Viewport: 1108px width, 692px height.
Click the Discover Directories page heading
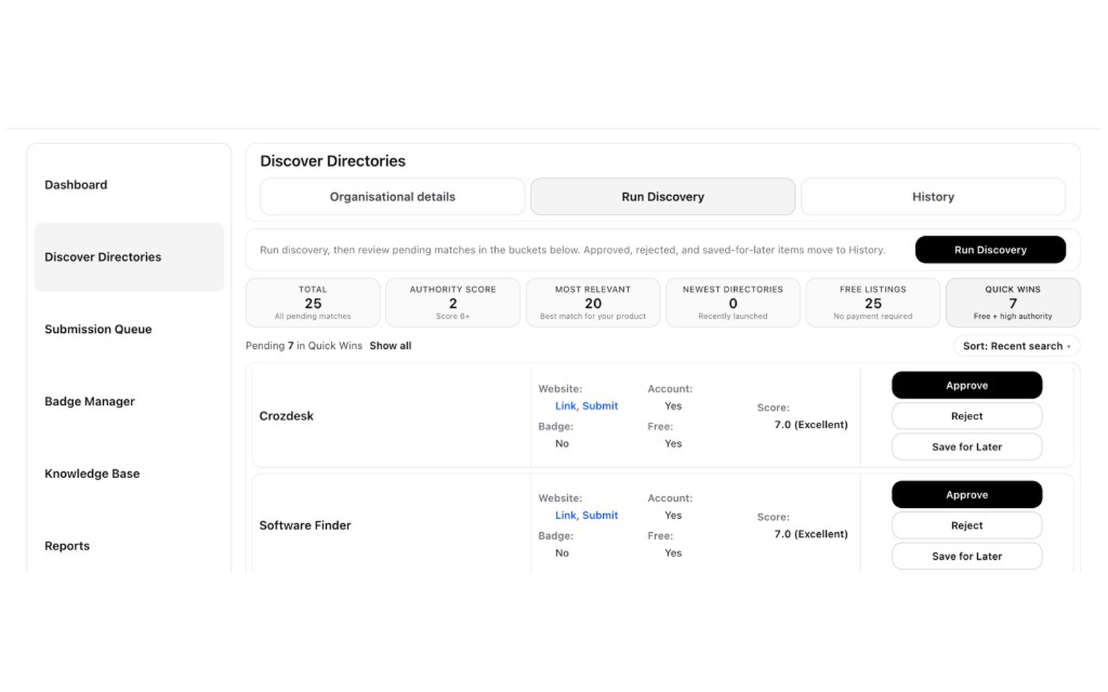[x=332, y=161]
